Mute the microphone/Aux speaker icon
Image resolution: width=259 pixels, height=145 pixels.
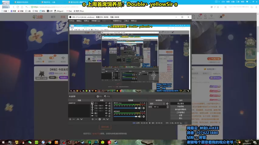(x=140, y=108)
